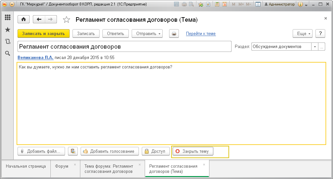Viewport: 333px width, 179px height.
Task: Click the print preview icon in title bar
Action: 191,4
